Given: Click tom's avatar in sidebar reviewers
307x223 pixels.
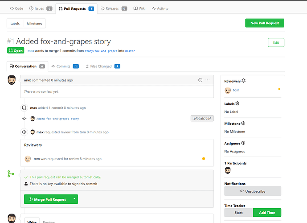Looking at the screenshot, I should (x=228, y=90).
